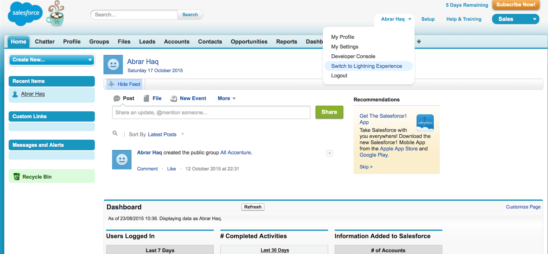The image size is (548, 254).
Task: Open the Groups tab
Action: pyautogui.click(x=99, y=42)
